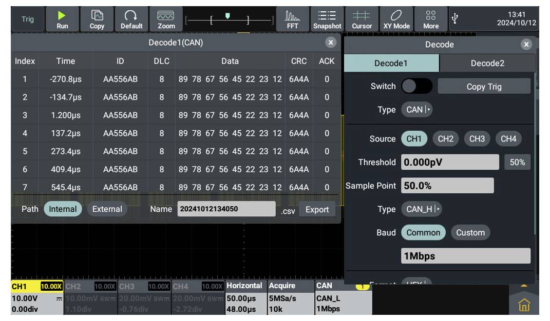Screen dimensions: 550x321
Task: Take a Snapshot of measurements
Action: pyautogui.click(x=327, y=19)
